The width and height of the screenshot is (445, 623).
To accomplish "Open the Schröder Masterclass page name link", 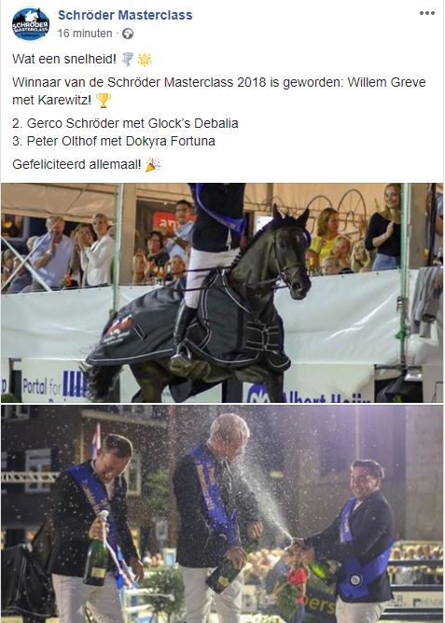I will pos(125,15).
